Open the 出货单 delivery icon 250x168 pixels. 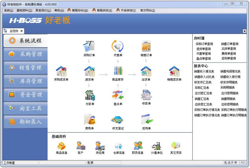[146, 71]
